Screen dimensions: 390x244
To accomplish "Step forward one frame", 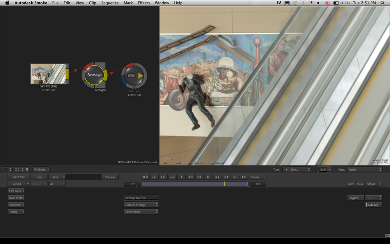I will pos(199,177).
